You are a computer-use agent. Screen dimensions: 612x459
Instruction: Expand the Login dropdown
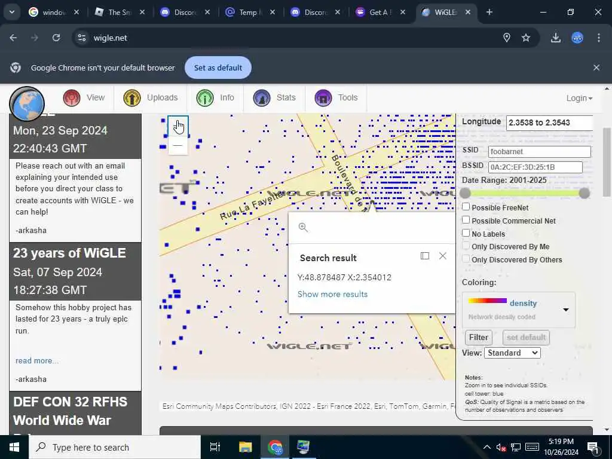579,99
